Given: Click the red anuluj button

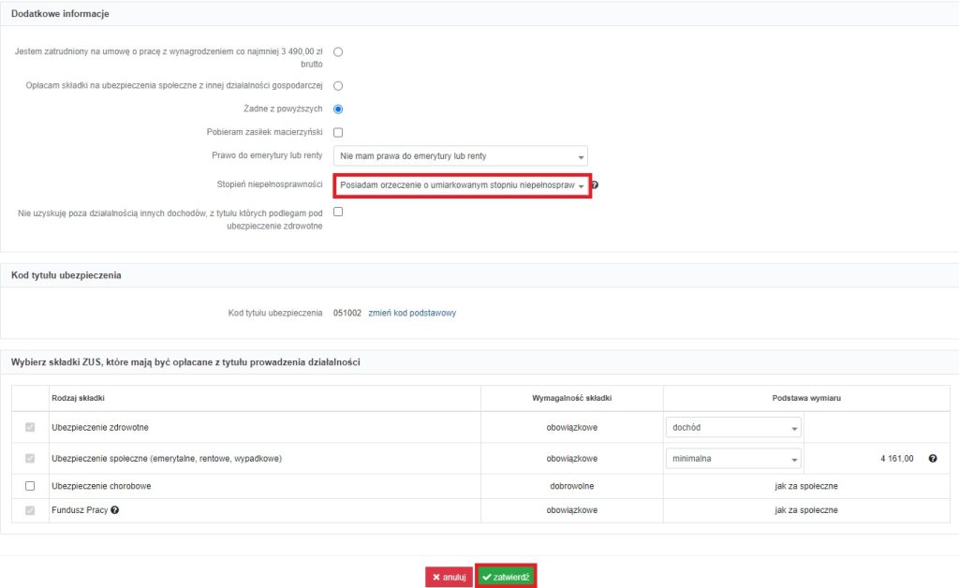Looking at the screenshot, I should click(449, 577).
